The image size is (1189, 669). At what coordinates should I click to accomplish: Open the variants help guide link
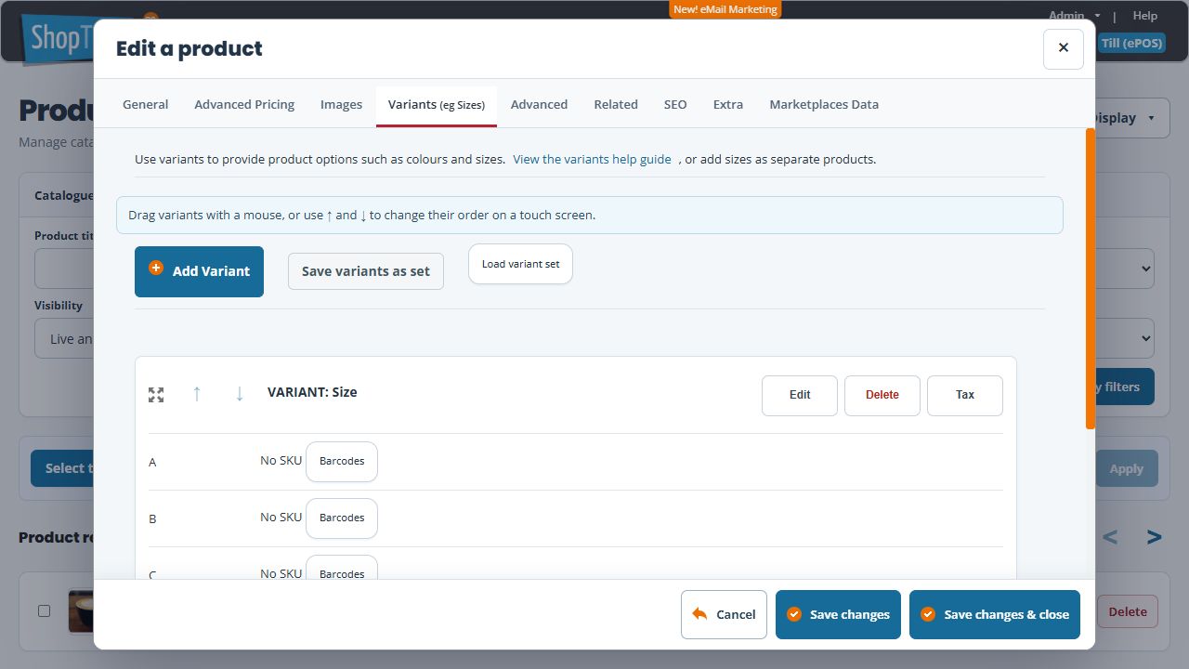[x=592, y=159]
